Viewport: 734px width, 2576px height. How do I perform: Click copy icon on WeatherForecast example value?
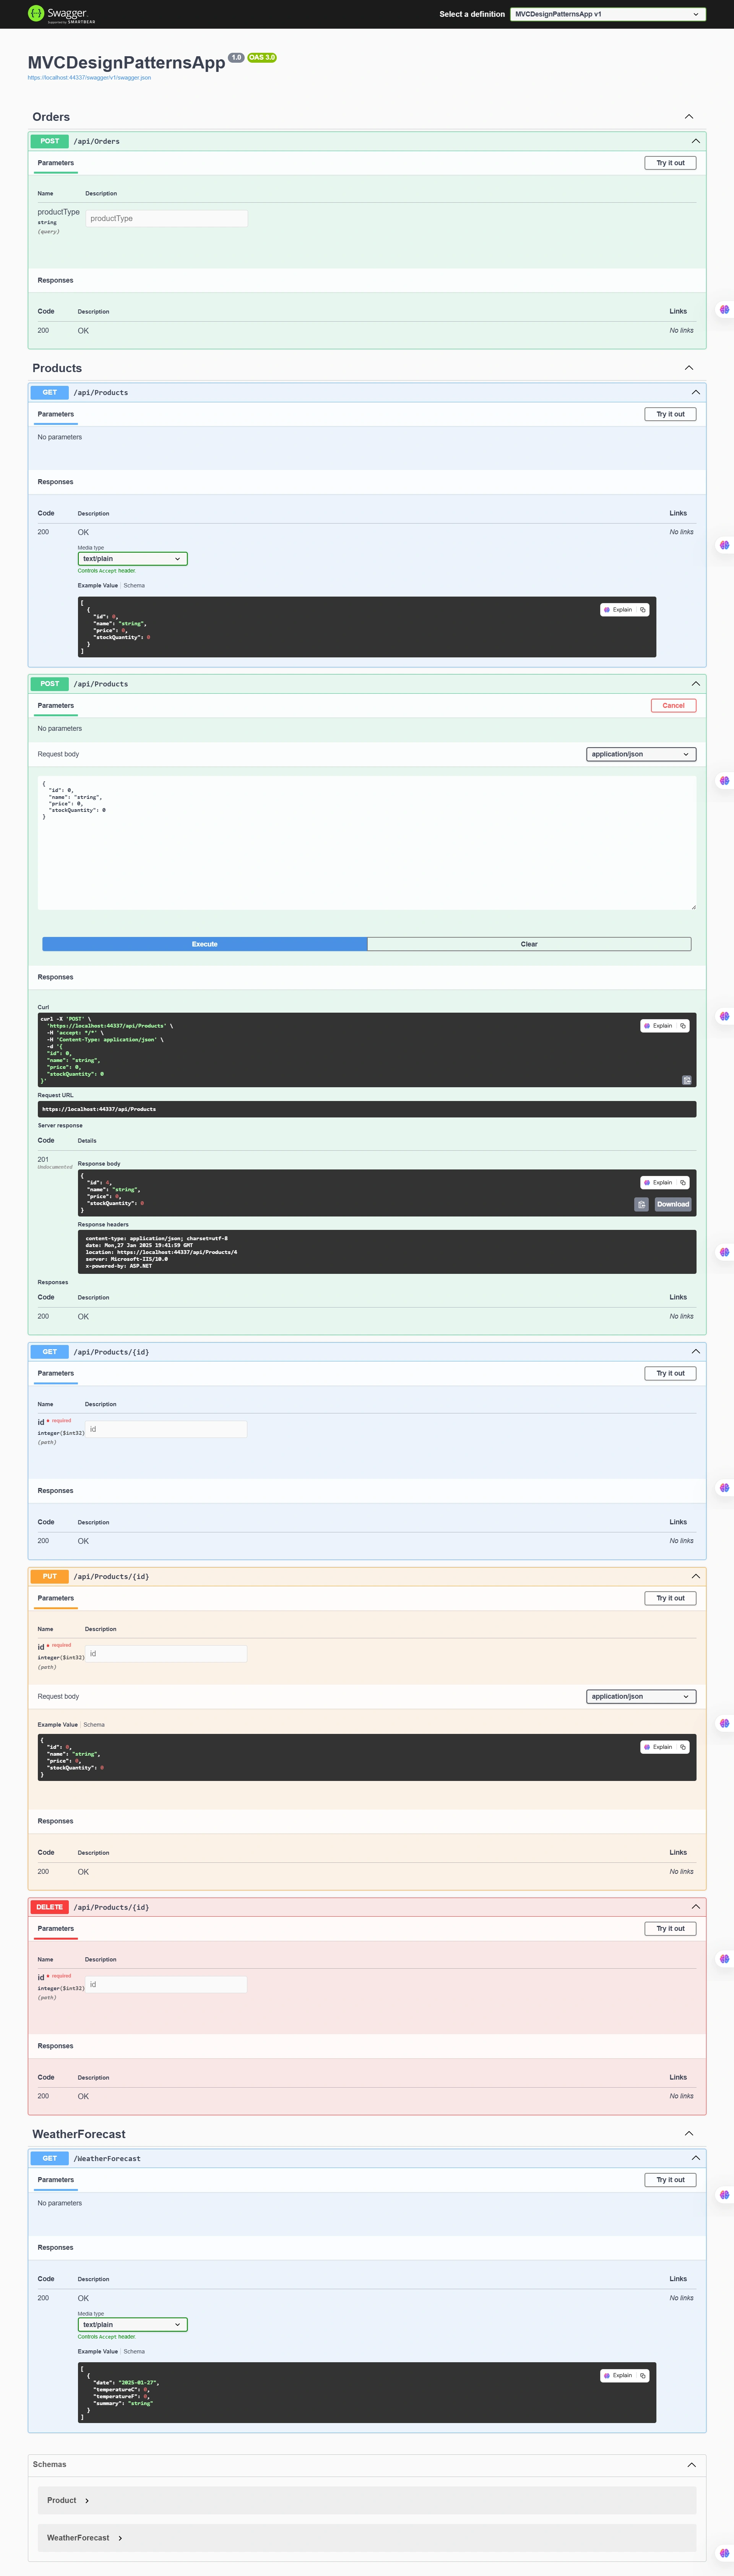643,2375
